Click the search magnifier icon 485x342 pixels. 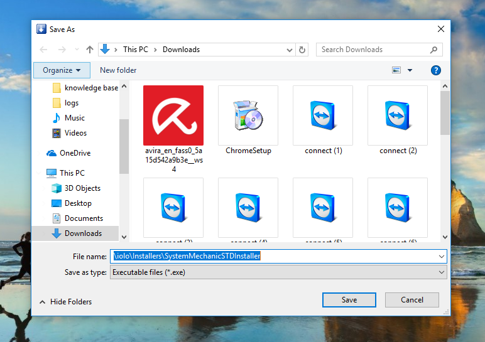[433, 50]
